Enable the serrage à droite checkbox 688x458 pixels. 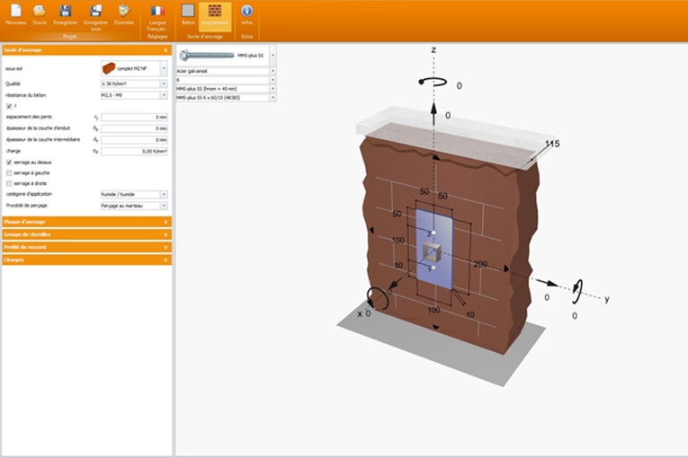pyautogui.click(x=9, y=183)
